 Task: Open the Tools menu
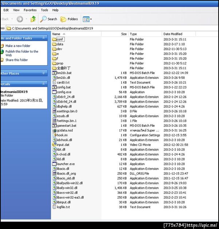pyautogui.click(x=45, y=10)
